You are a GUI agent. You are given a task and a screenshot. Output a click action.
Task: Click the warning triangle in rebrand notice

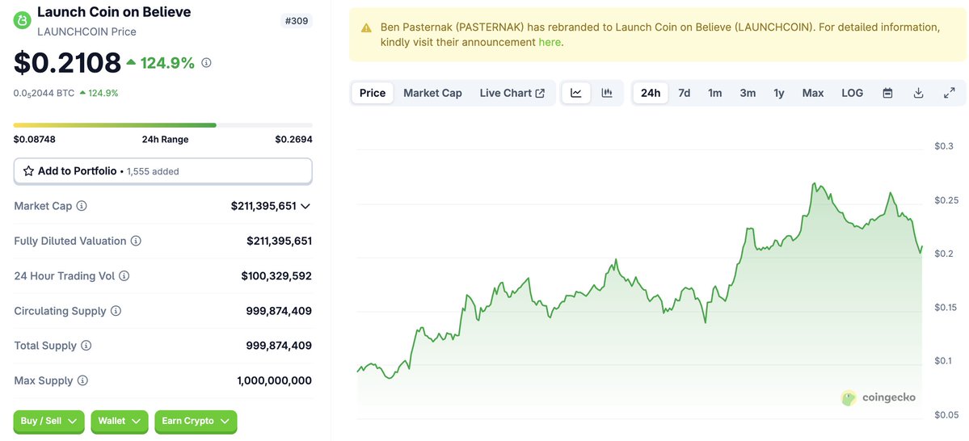click(366, 27)
